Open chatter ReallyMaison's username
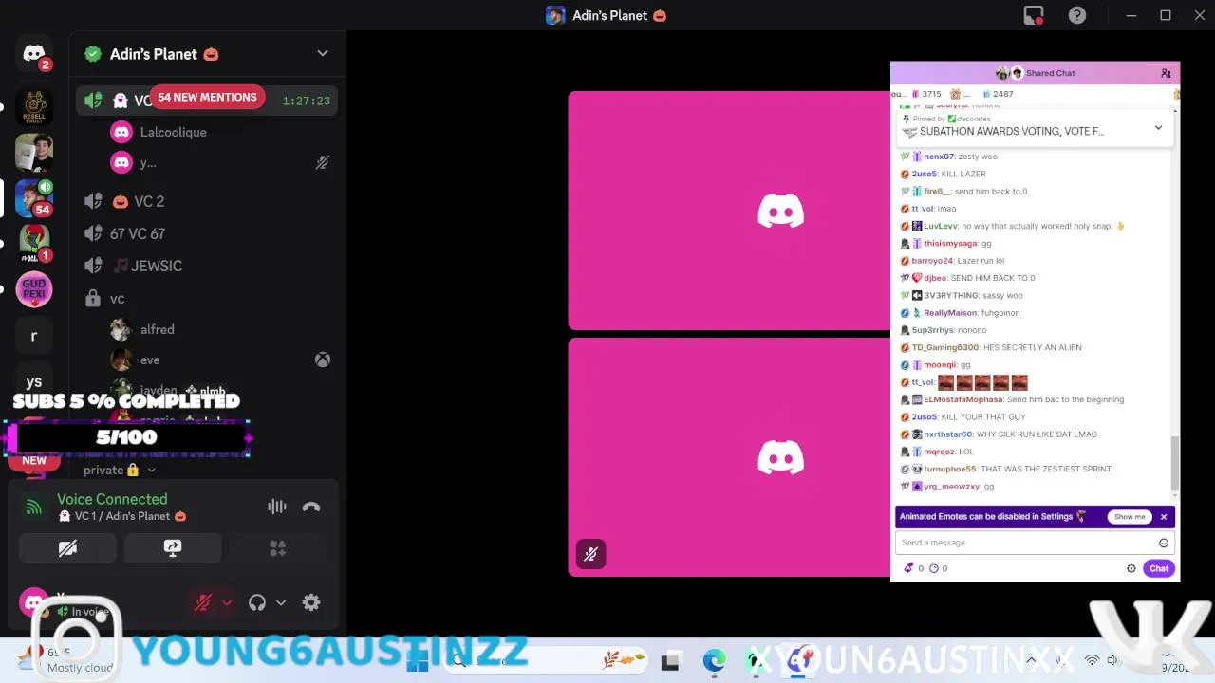 (x=950, y=313)
